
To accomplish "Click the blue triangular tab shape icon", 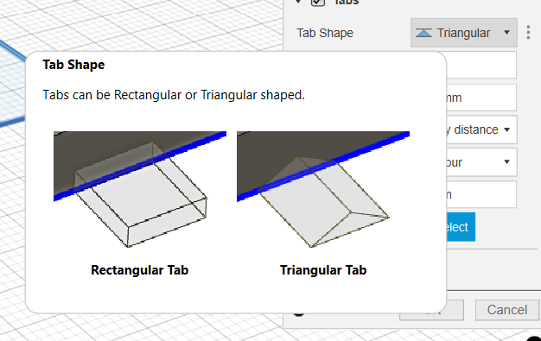I will pos(423,33).
